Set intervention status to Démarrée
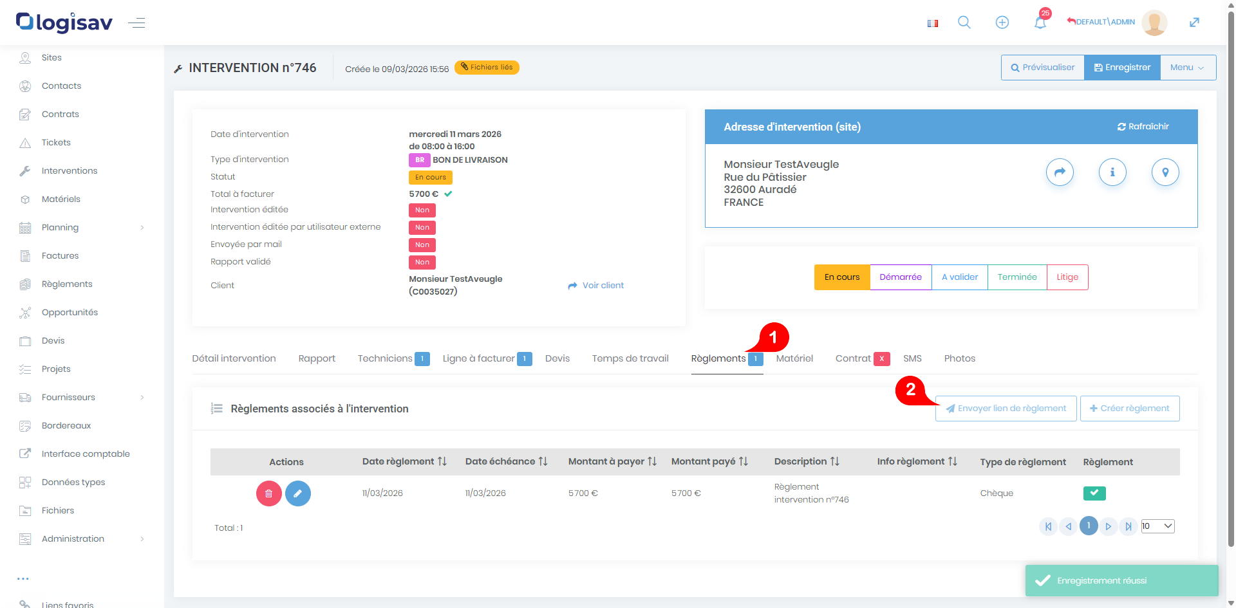The width and height of the screenshot is (1236, 608). [900, 277]
